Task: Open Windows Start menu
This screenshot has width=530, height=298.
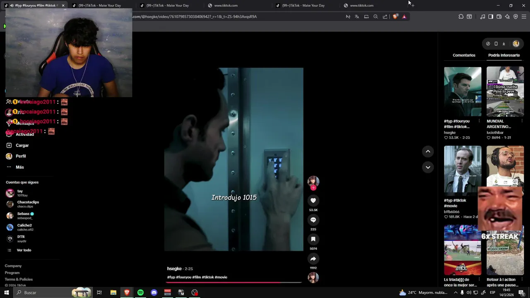Action: pyautogui.click(x=7, y=293)
